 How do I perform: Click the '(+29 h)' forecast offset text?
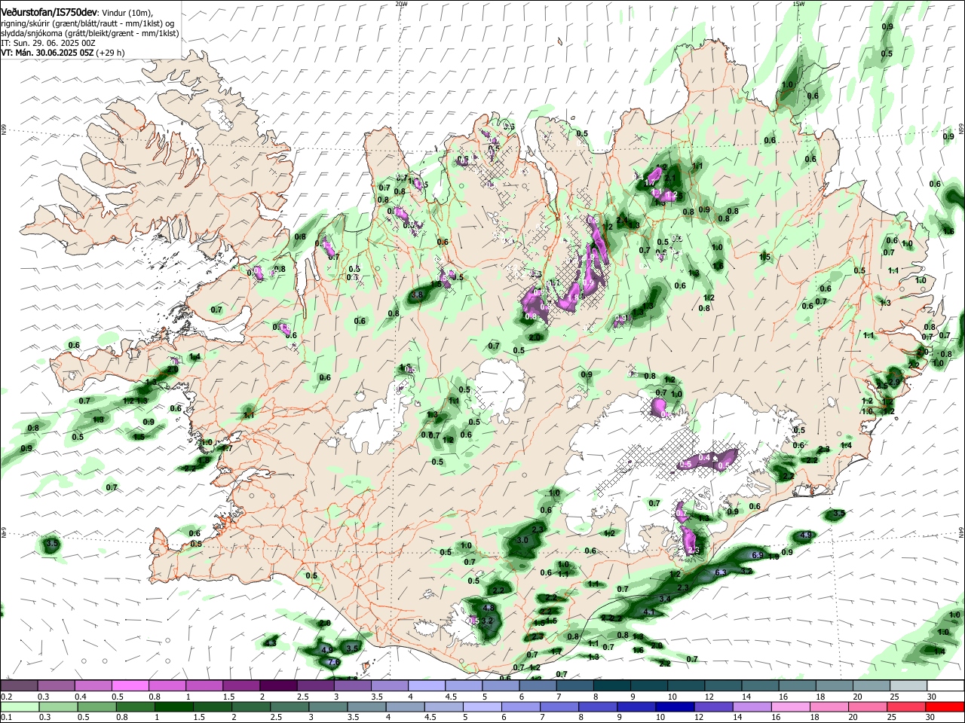[x=111, y=53]
